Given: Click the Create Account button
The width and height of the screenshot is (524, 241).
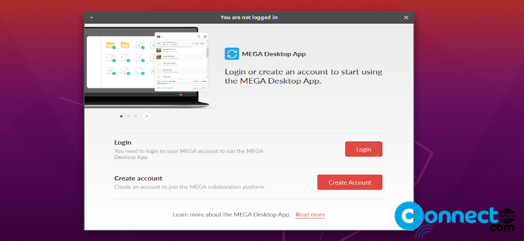Looking at the screenshot, I should pos(350,183).
